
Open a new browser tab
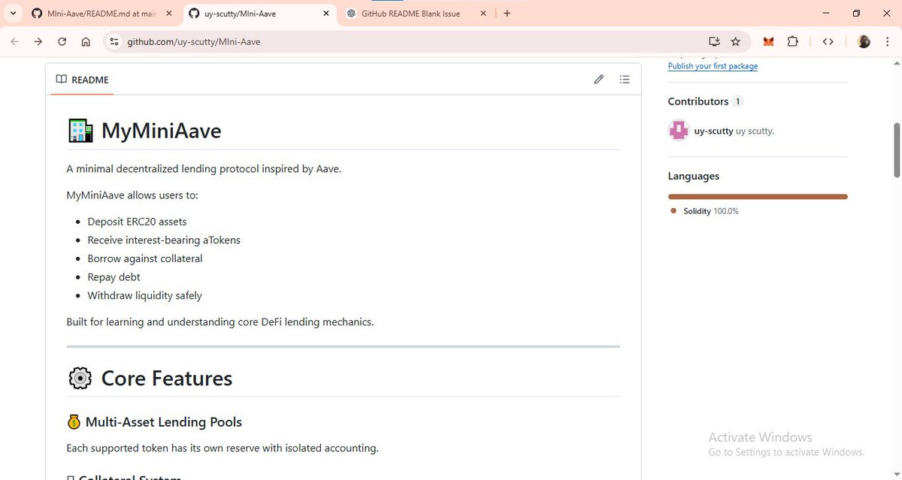pos(507,14)
